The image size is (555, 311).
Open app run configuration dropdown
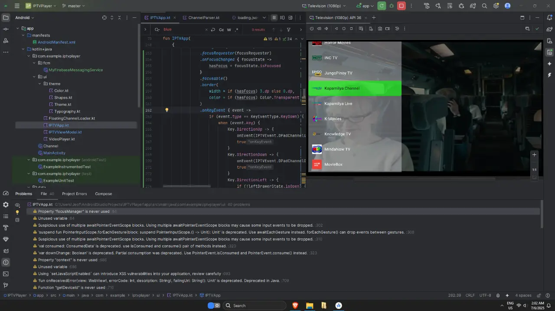[x=365, y=6]
